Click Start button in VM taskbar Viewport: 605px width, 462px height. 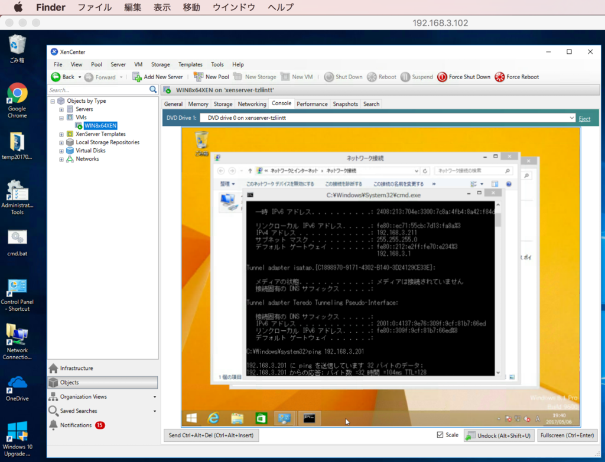[192, 418]
